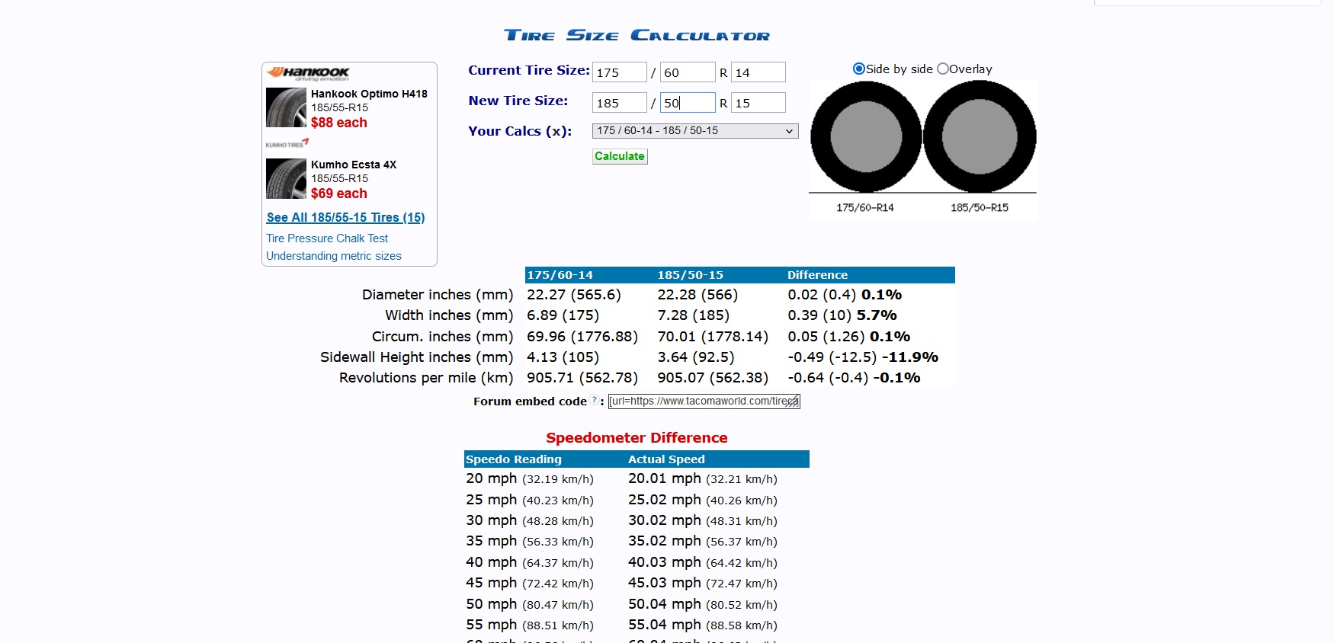Click revolutions value 905.71 (562.78)
The image size is (1334, 643).
[x=582, y=378]
